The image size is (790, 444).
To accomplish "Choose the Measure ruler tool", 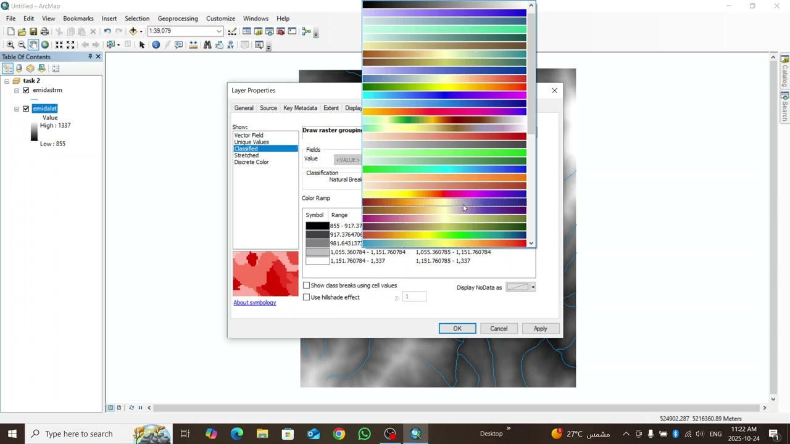I will 193,45.
